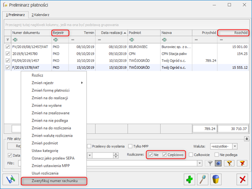Click the trash bin delete button

click(x=215, y=179)
